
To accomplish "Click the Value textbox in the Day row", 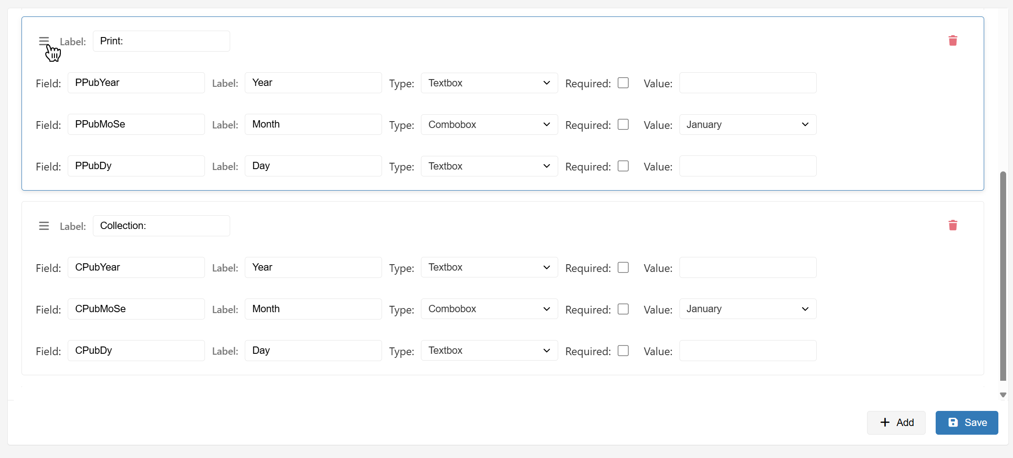I will click(x=747, y=166).
